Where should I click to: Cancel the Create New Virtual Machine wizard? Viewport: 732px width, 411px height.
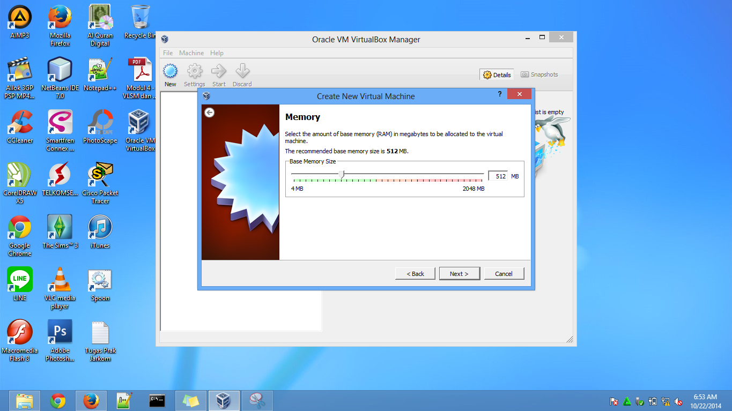(504, 273)
